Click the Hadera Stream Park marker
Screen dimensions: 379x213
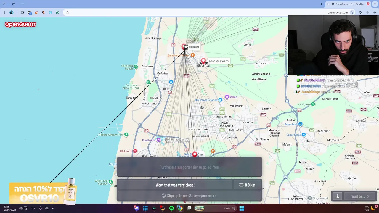126,135
